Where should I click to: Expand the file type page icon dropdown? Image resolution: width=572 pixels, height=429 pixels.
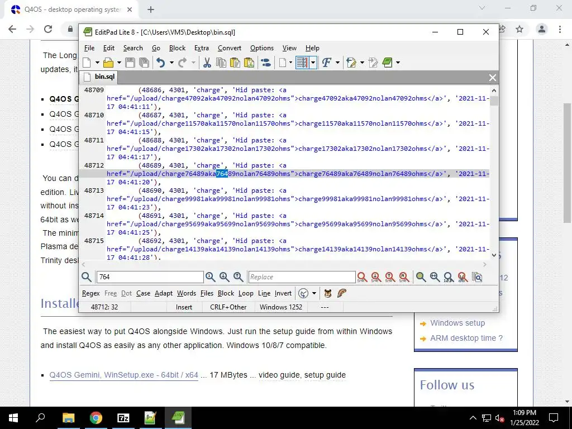[x=290, y=63]
